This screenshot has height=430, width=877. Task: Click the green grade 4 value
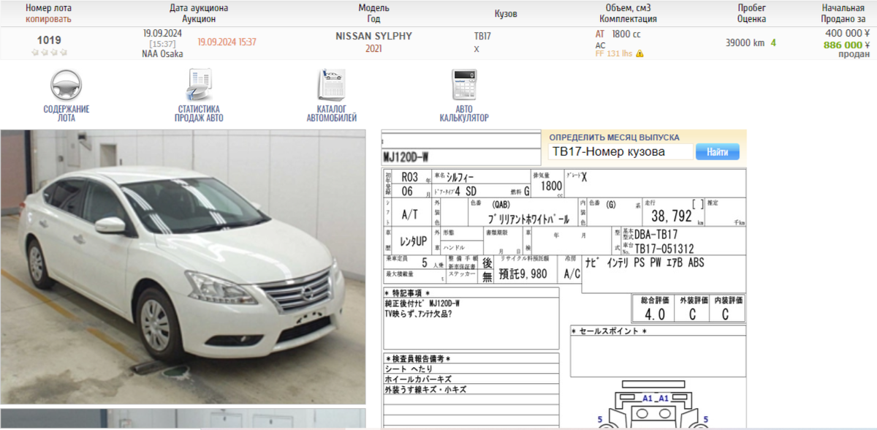tap(773, 43)
